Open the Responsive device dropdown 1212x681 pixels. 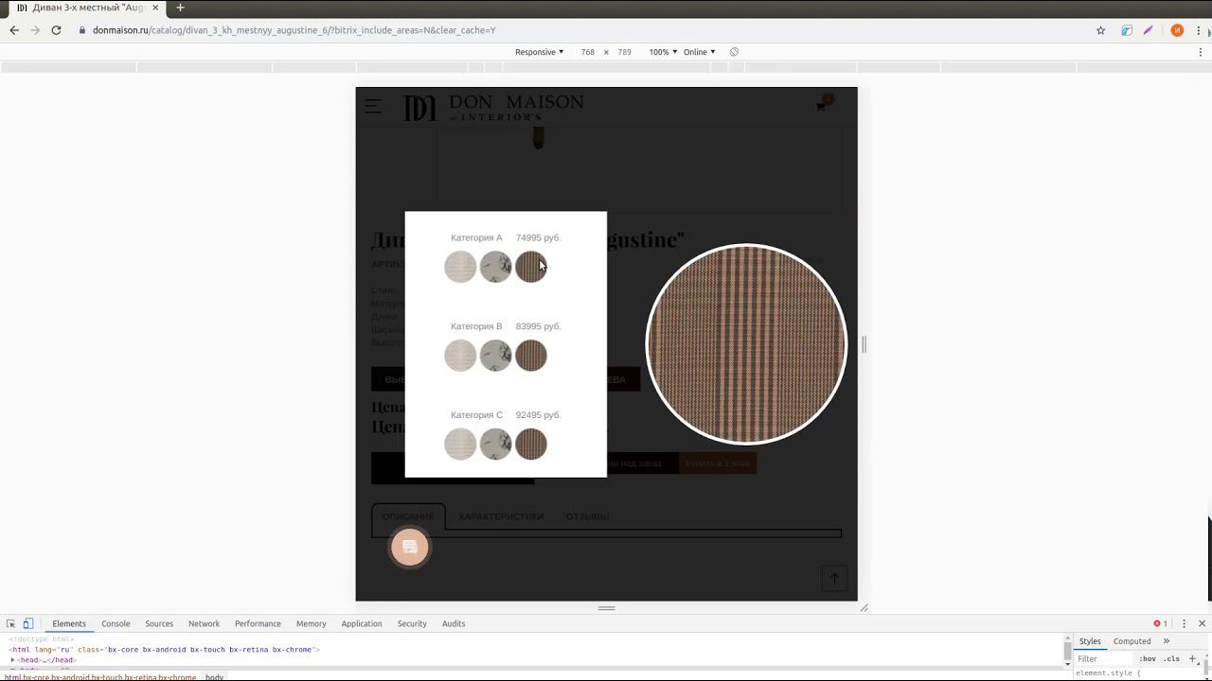coord(539,52)
